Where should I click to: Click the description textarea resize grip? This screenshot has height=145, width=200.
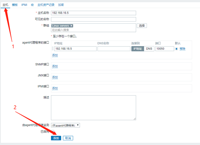point(135,119)
